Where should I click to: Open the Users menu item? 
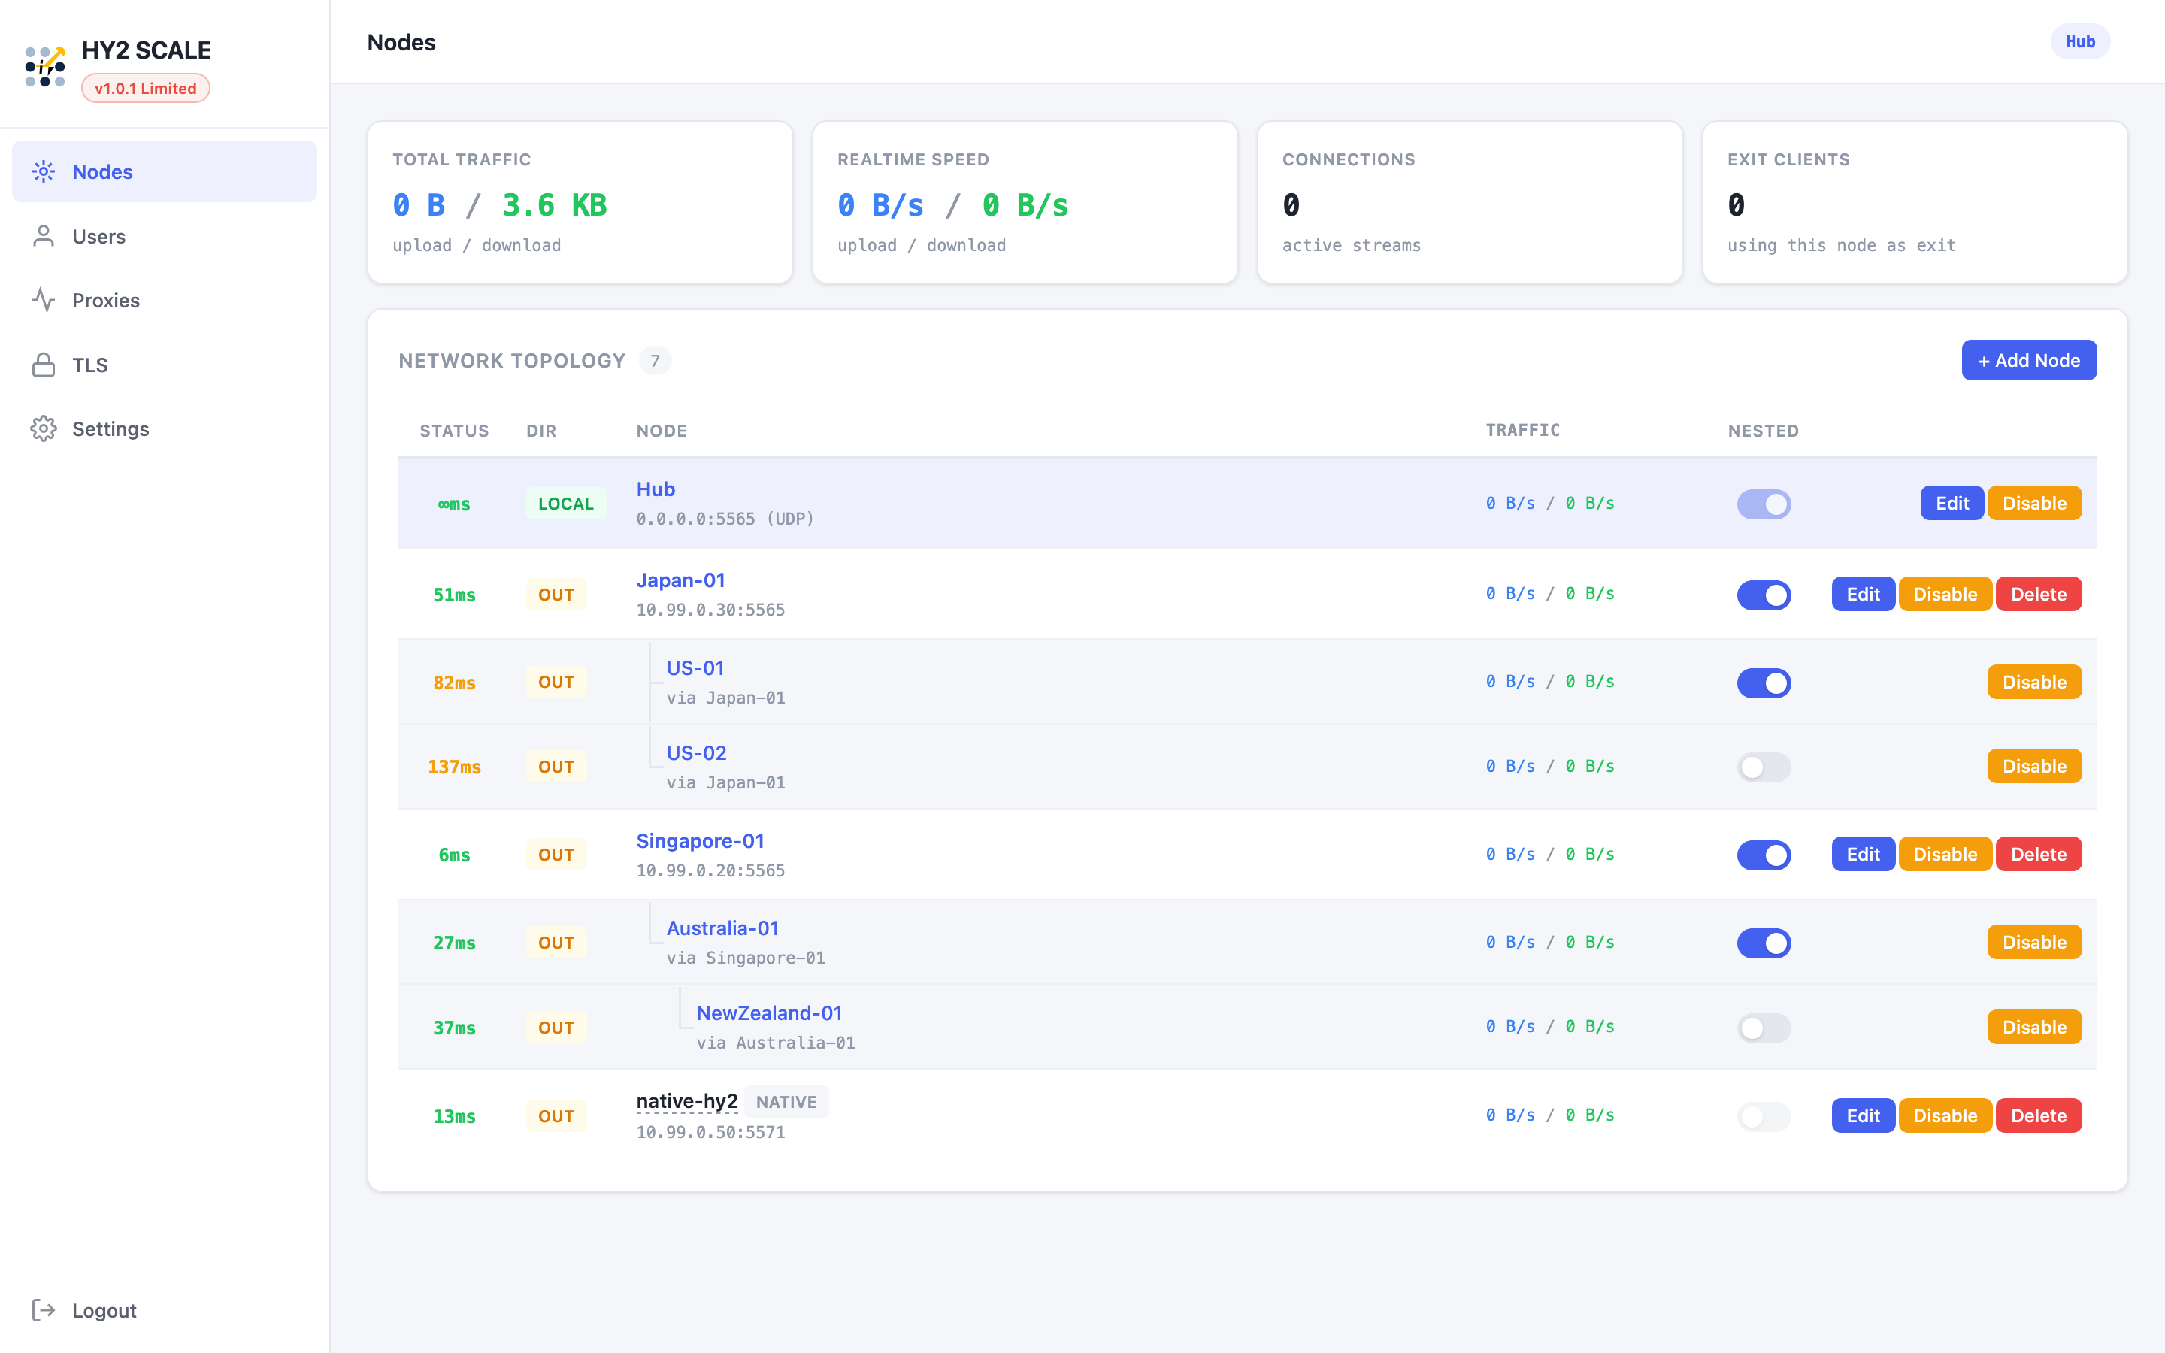point(98,236)
